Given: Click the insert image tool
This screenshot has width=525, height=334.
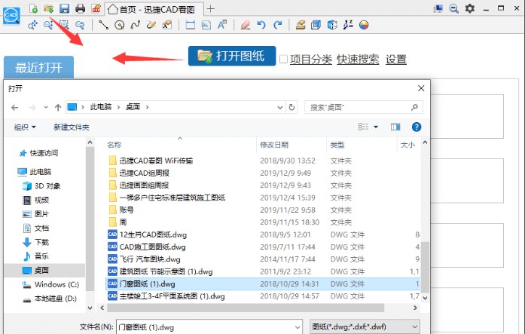Looking at the screenshot, I should pos(206,25).
